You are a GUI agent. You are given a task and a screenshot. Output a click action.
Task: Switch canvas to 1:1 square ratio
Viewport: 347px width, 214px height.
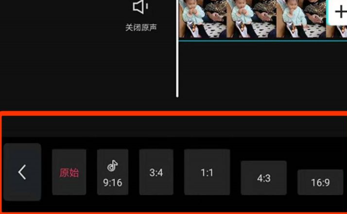[207, 172]
